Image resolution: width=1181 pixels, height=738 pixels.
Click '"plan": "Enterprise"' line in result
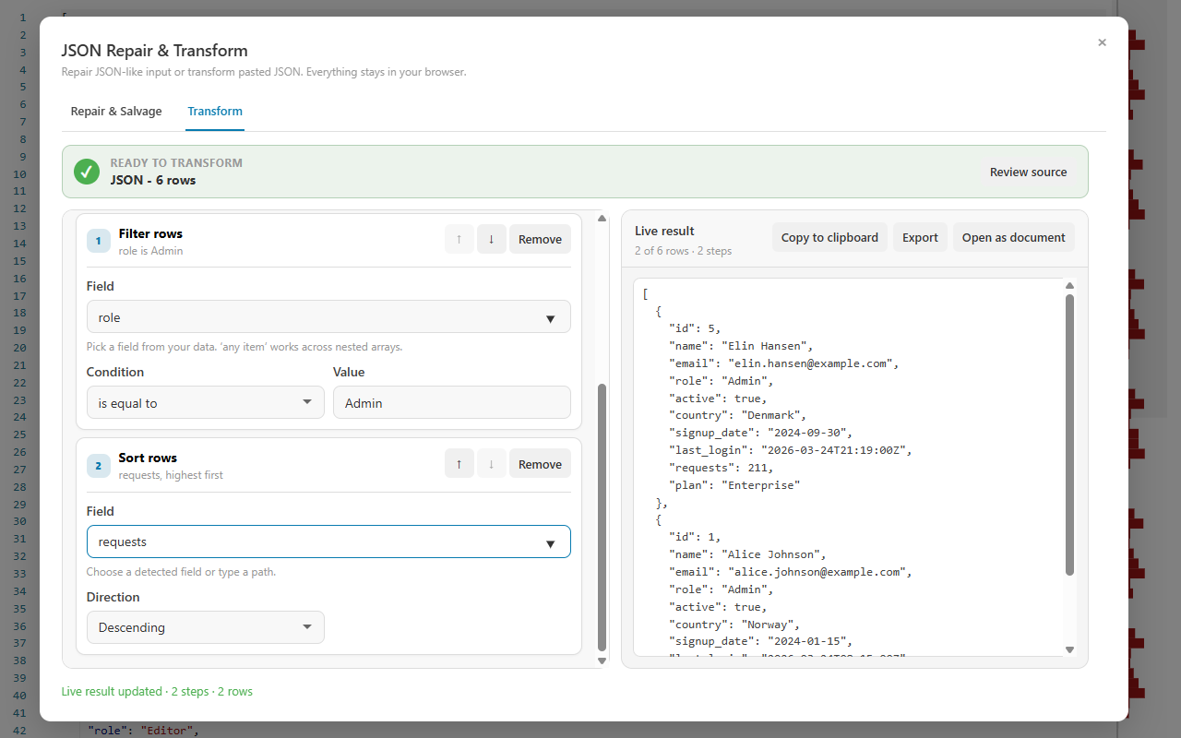click(x=734, y=484)
